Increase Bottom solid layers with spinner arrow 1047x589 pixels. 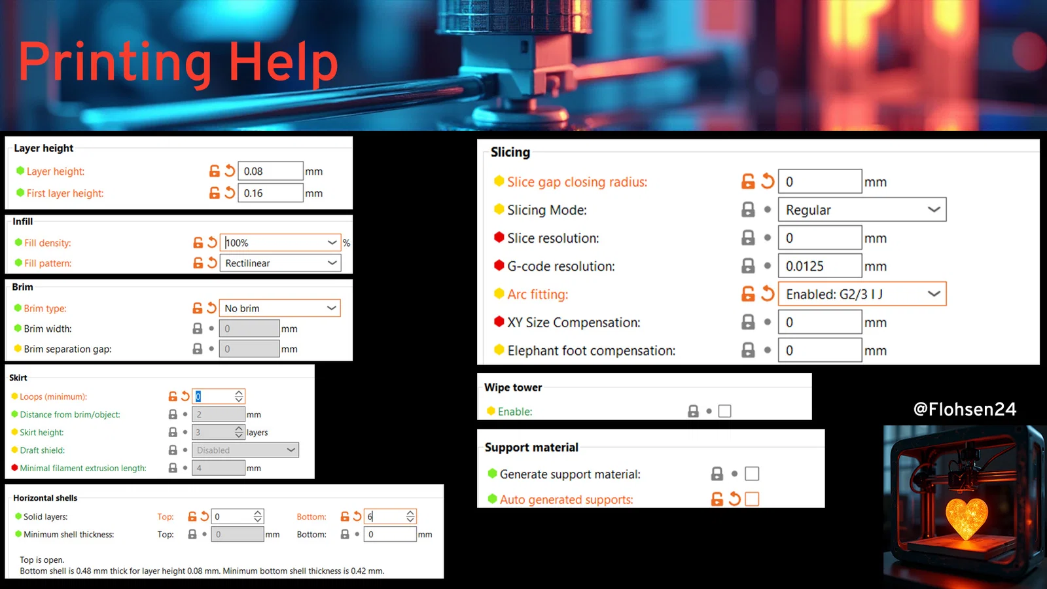(x=410, y=513)
